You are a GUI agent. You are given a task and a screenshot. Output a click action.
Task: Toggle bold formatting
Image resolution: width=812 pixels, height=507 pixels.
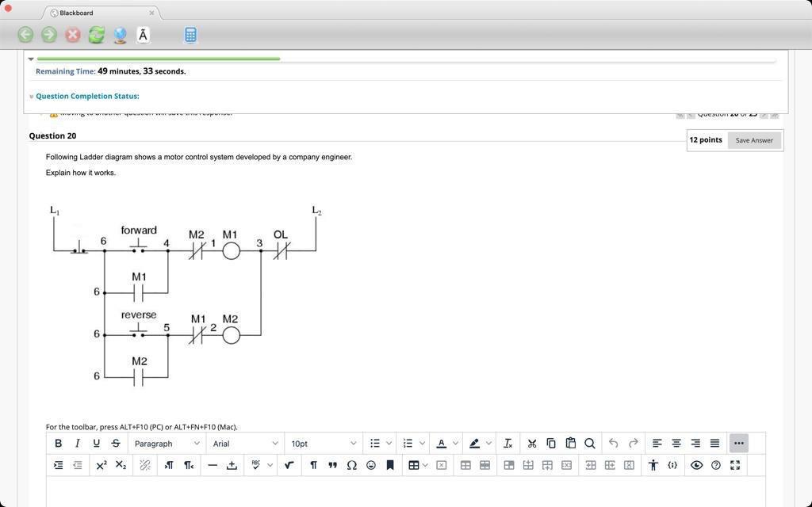[58, 443]
